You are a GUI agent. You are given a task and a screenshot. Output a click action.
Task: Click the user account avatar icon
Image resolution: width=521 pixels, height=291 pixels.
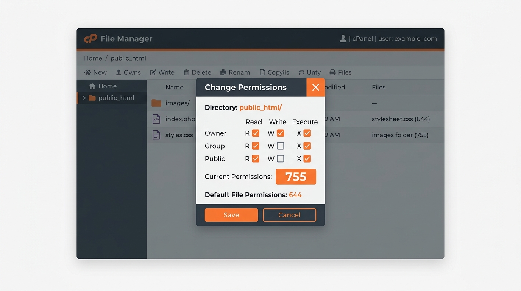[343, 39]
